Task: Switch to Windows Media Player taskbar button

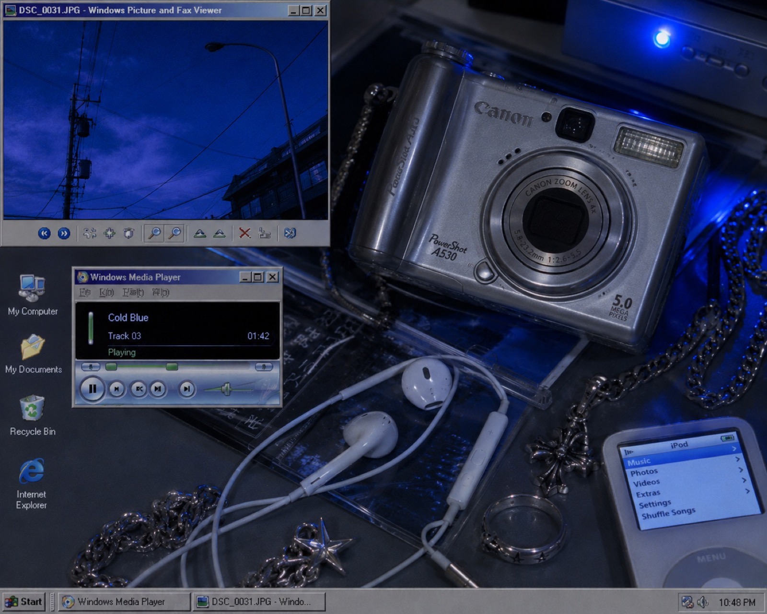Action: tap(124, 602)
